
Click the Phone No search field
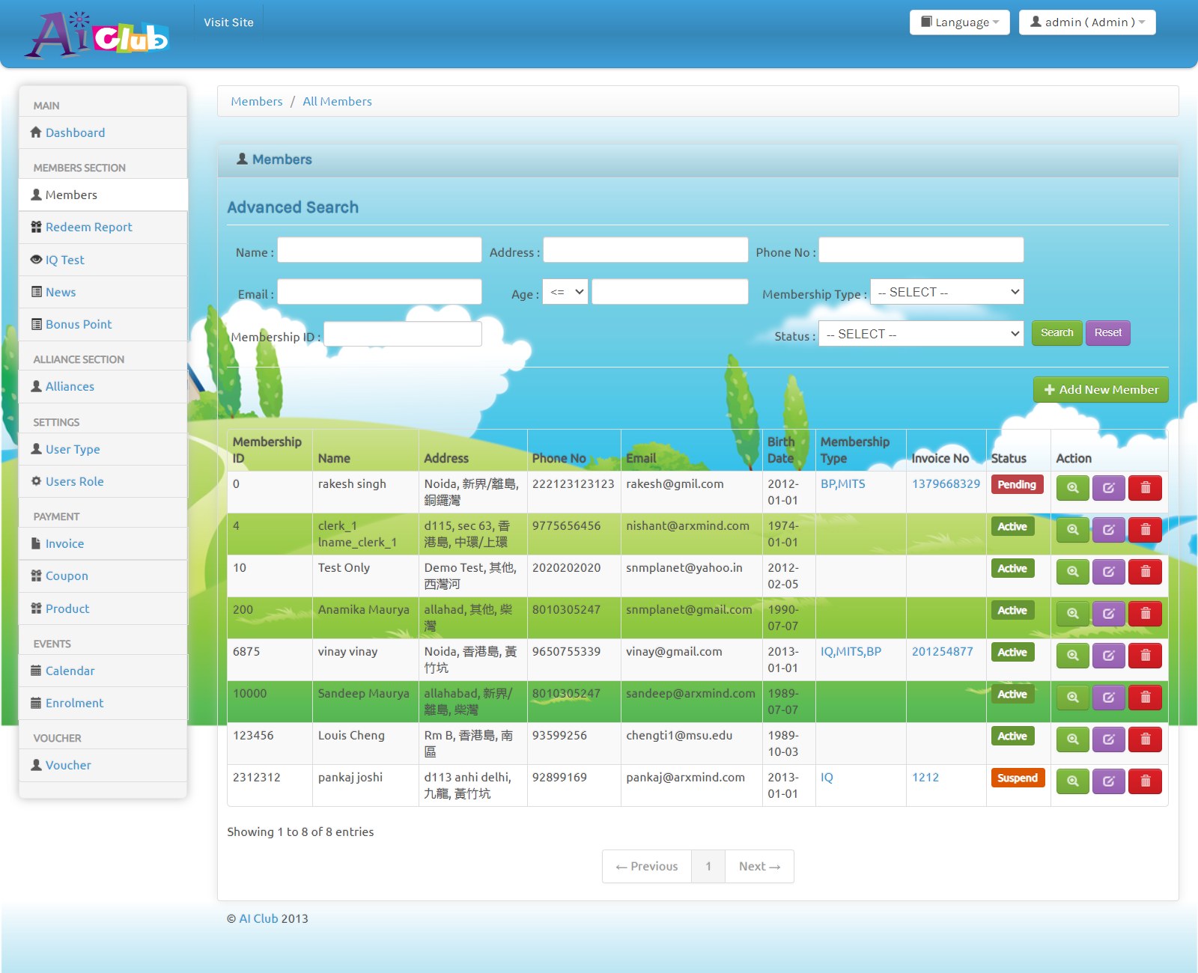(x=921, y=250)
